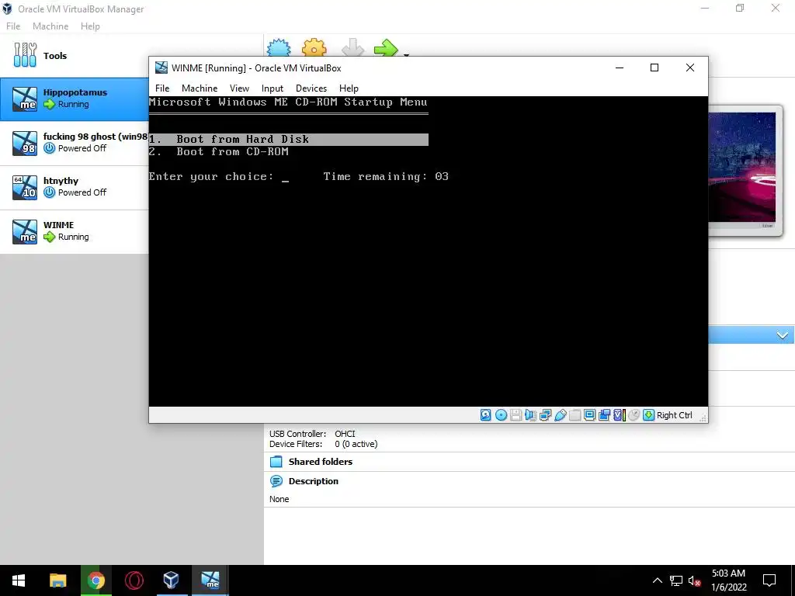The image size is (795, 596).
Task: Open the dropdown arrow next to Show
Action: 406,54
